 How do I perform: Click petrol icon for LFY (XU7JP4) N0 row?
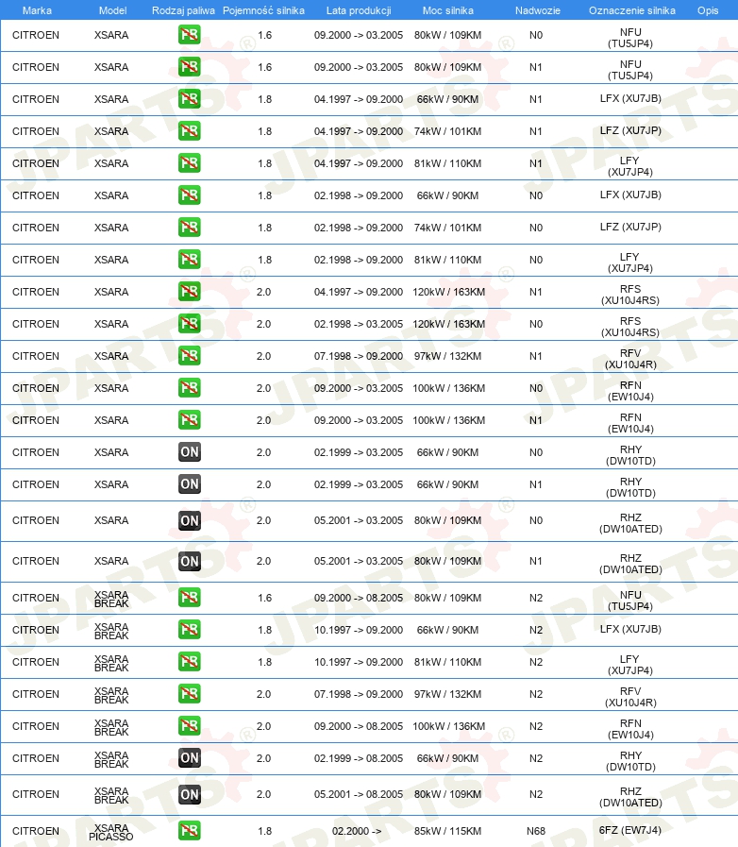190,260
